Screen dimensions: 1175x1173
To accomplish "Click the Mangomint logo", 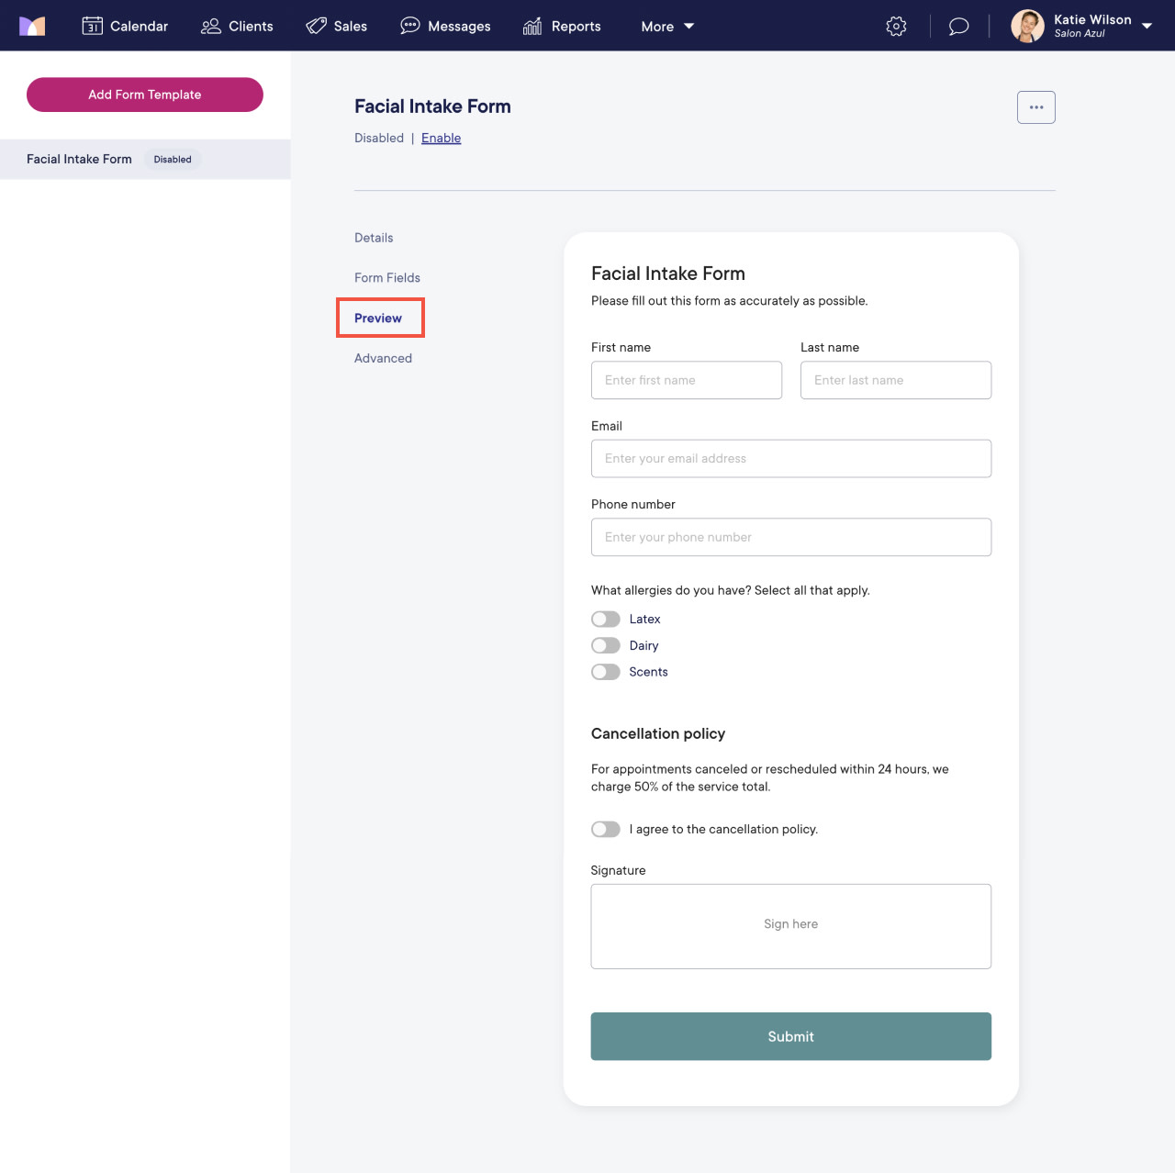I will coord(32,26).
